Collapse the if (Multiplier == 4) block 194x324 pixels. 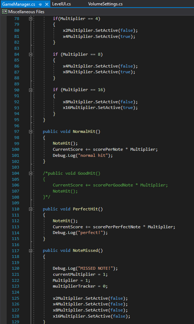click(x=31, y=19)
